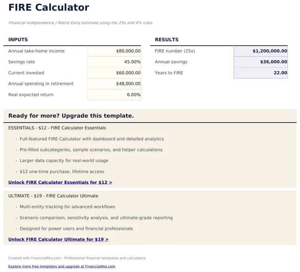Select the ESSENTIALS - $12 tier heading
The height and width of the screenshot is (272, 300).
click(x=57, y=128)
